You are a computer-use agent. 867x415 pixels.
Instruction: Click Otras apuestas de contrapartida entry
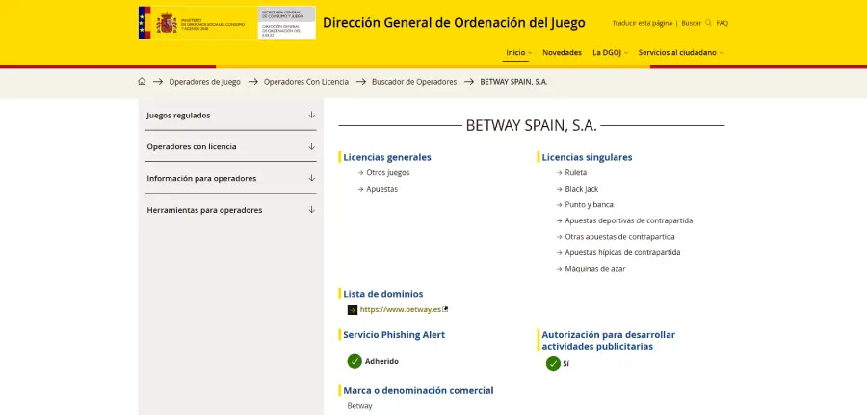pos(619,237)
